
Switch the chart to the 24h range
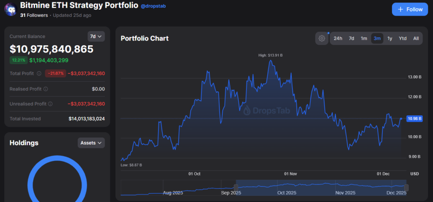pyautogui.click(x=338, y=38)
